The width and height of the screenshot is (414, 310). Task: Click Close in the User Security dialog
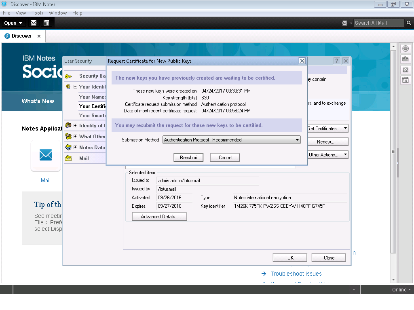pos(329,258)
